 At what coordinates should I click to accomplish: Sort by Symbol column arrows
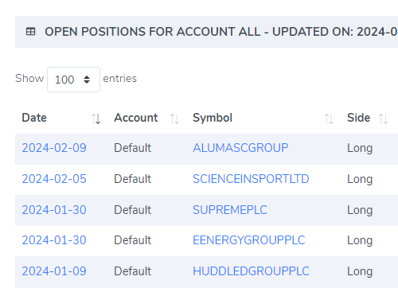pyautogui.click(x=329, y=119)
